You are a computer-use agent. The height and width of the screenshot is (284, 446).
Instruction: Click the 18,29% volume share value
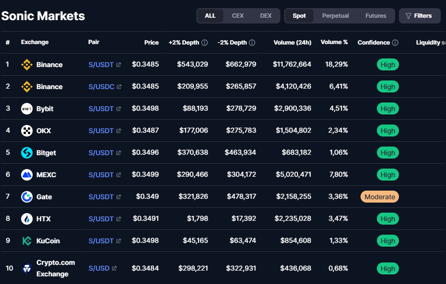click(x=337, y=64)
